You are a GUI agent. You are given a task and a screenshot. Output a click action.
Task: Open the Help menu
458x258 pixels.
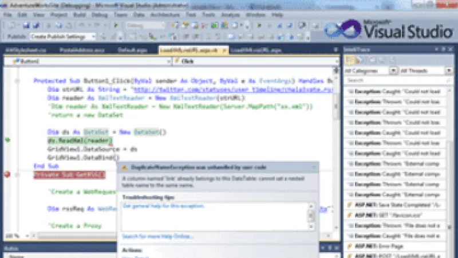tap(277, 15)
